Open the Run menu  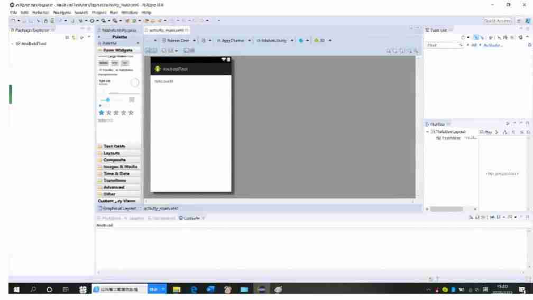point(114,13)
